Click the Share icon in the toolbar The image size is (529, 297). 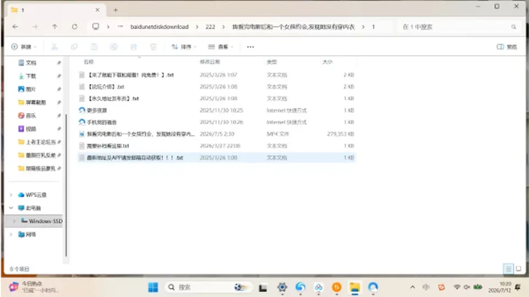coord(133,47)
